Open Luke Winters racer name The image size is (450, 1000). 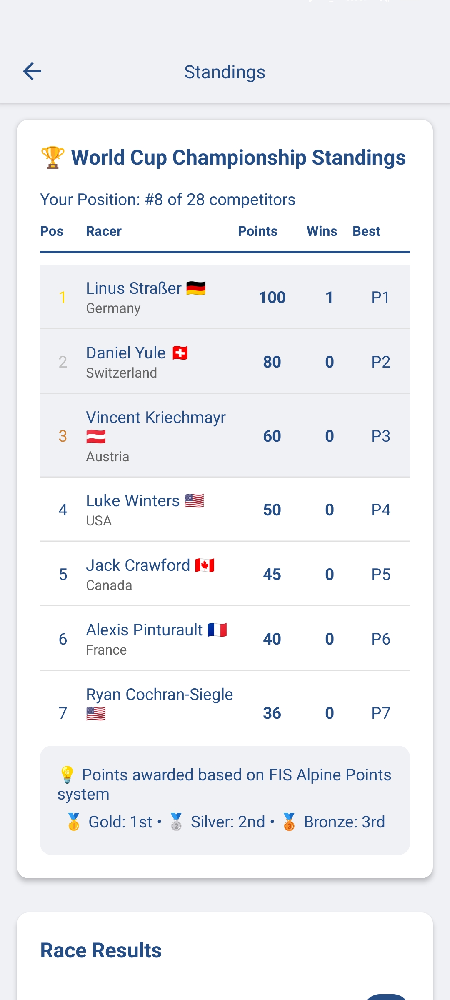click(133, 501)
